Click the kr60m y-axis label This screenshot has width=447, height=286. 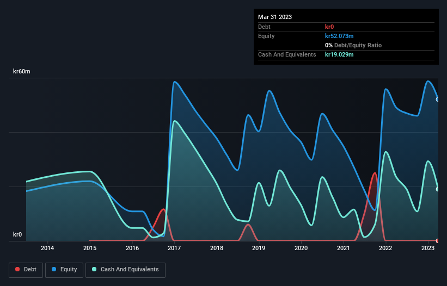22,71
